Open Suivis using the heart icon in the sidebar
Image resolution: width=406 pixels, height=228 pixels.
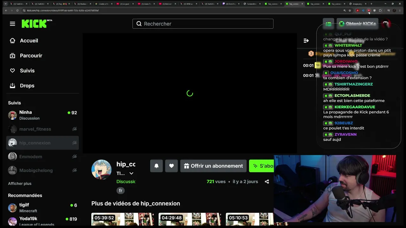click(12, 71)
